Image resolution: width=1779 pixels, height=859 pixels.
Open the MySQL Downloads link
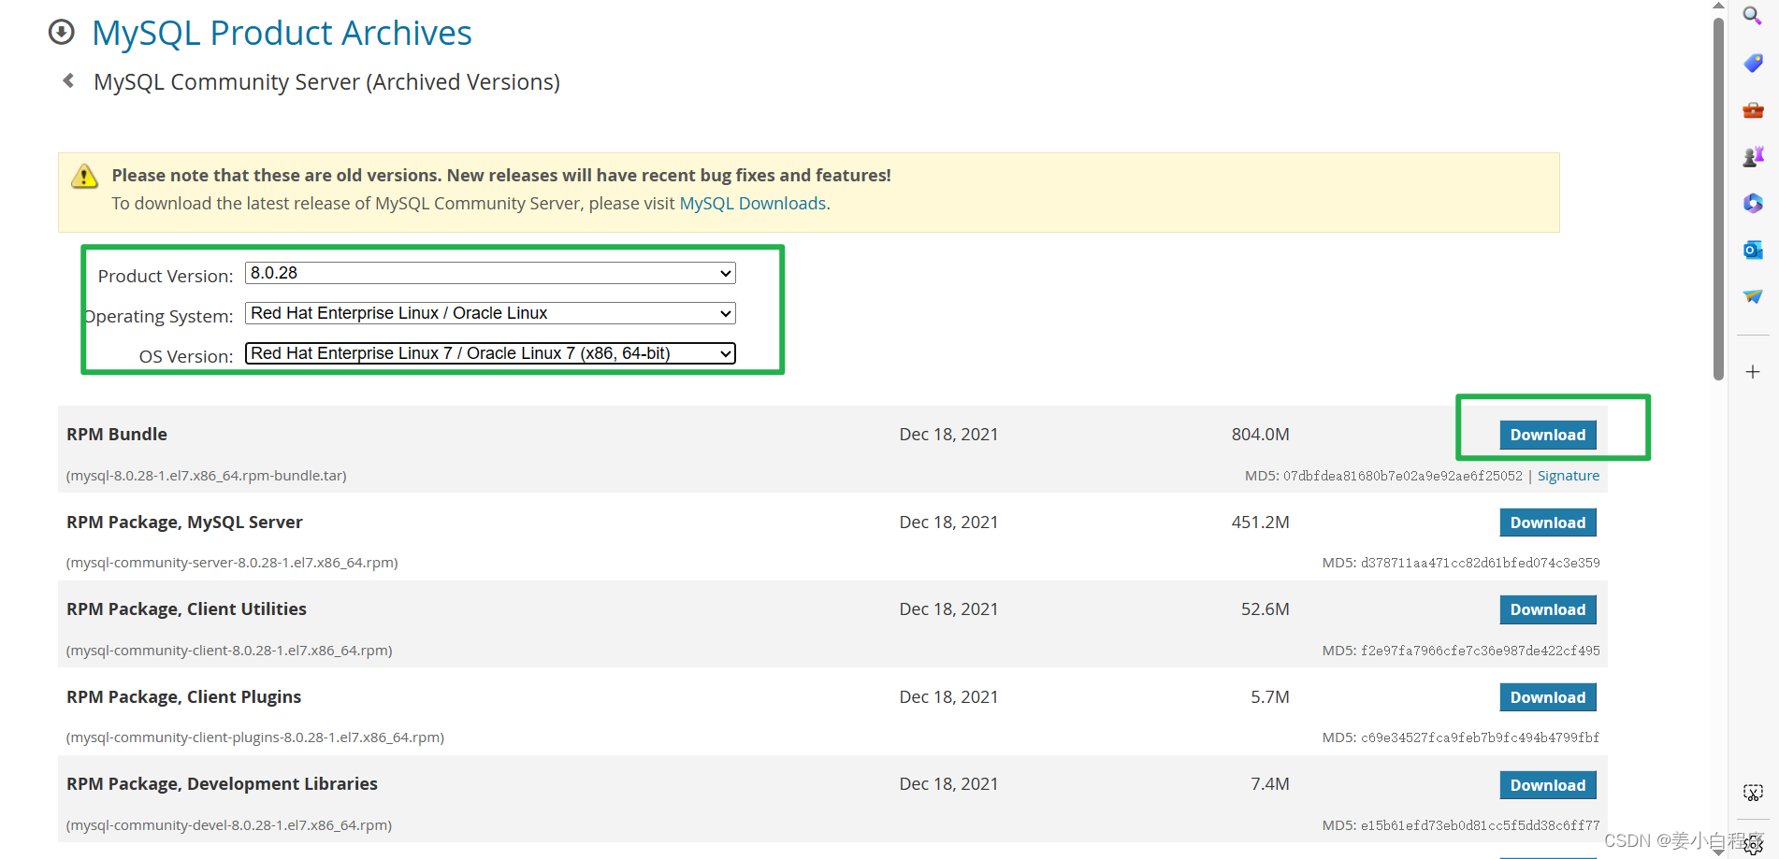point(753,204)
